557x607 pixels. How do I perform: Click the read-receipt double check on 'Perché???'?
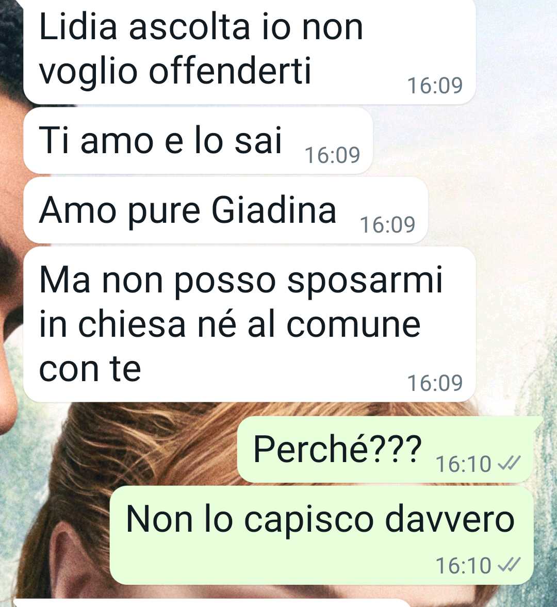pyautogui.click(x=509, y=463)
